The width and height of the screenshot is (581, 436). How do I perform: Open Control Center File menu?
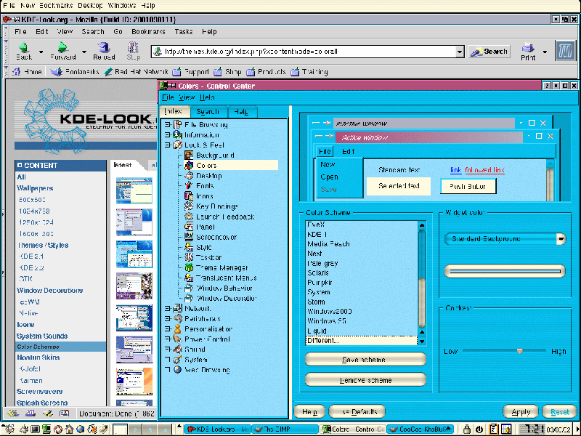[x=168, y=97]
